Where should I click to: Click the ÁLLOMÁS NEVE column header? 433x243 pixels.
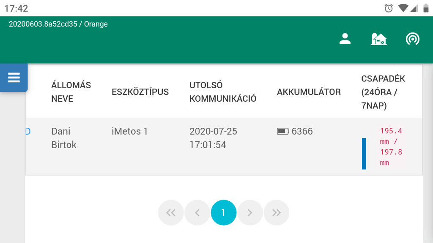point(71,92)
